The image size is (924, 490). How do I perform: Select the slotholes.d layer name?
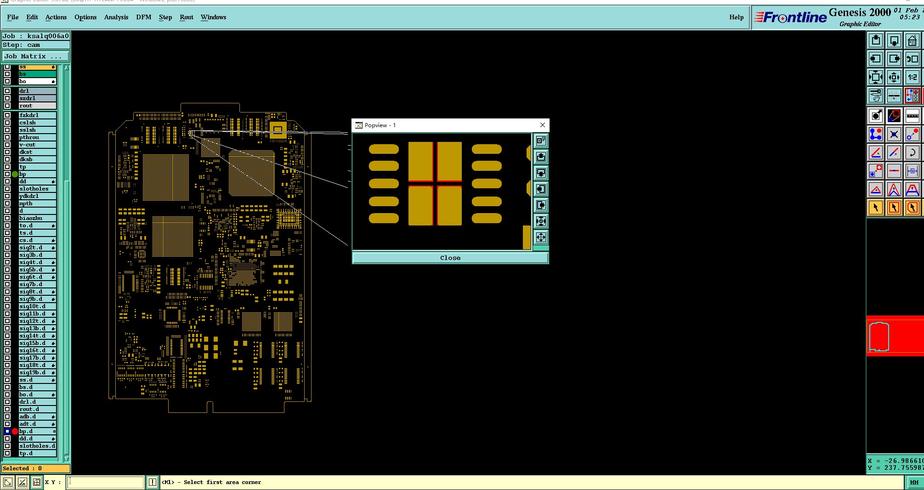[x=37, y=446]
